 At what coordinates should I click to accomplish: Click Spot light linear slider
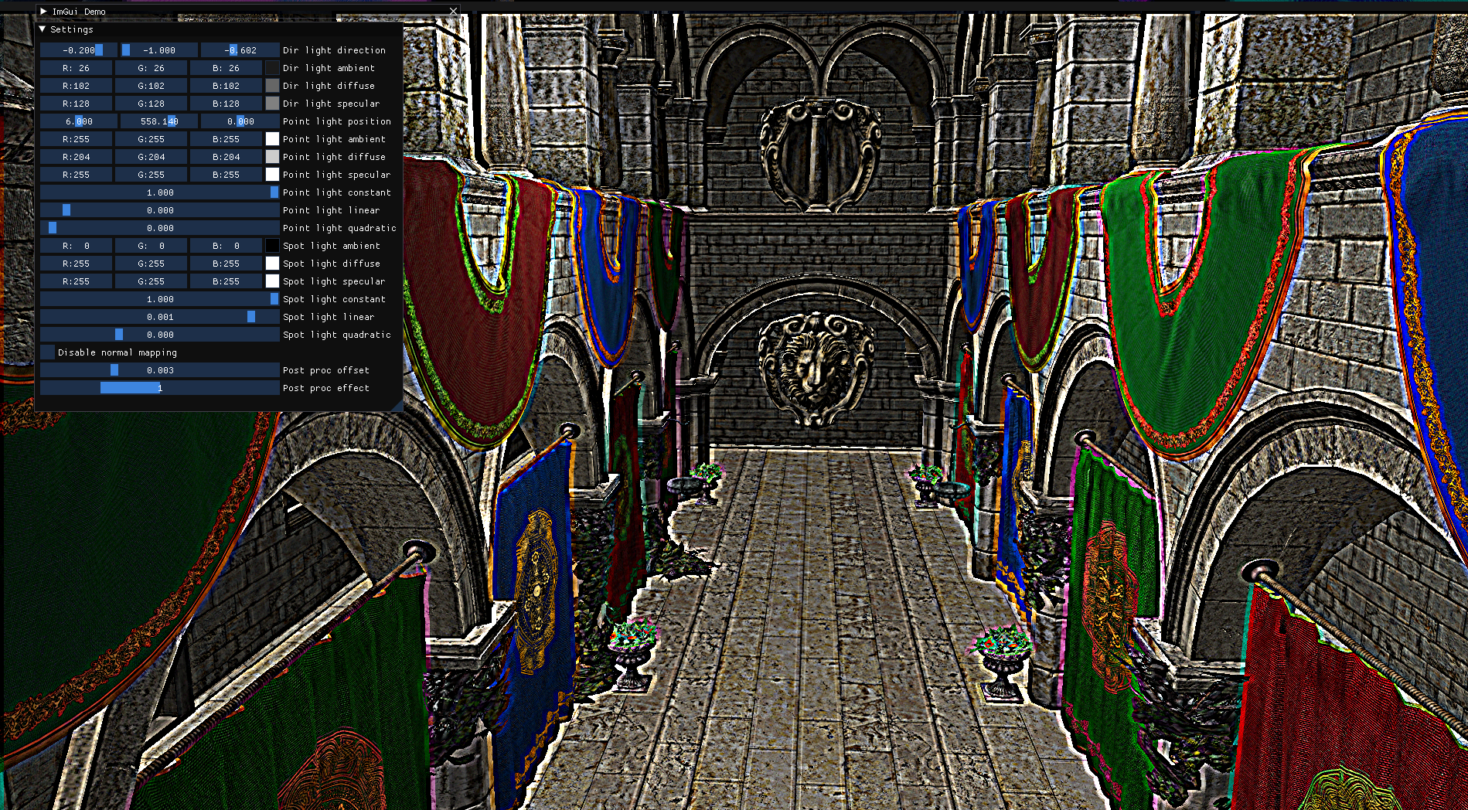160,317
